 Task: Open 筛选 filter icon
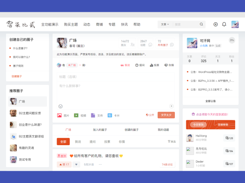click(172, 142)
